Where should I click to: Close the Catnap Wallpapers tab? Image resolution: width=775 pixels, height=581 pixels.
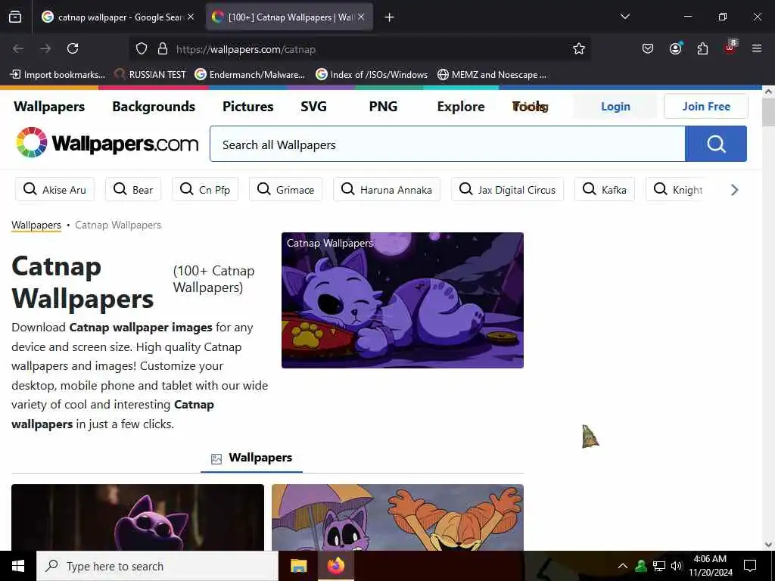coord(361,17)
